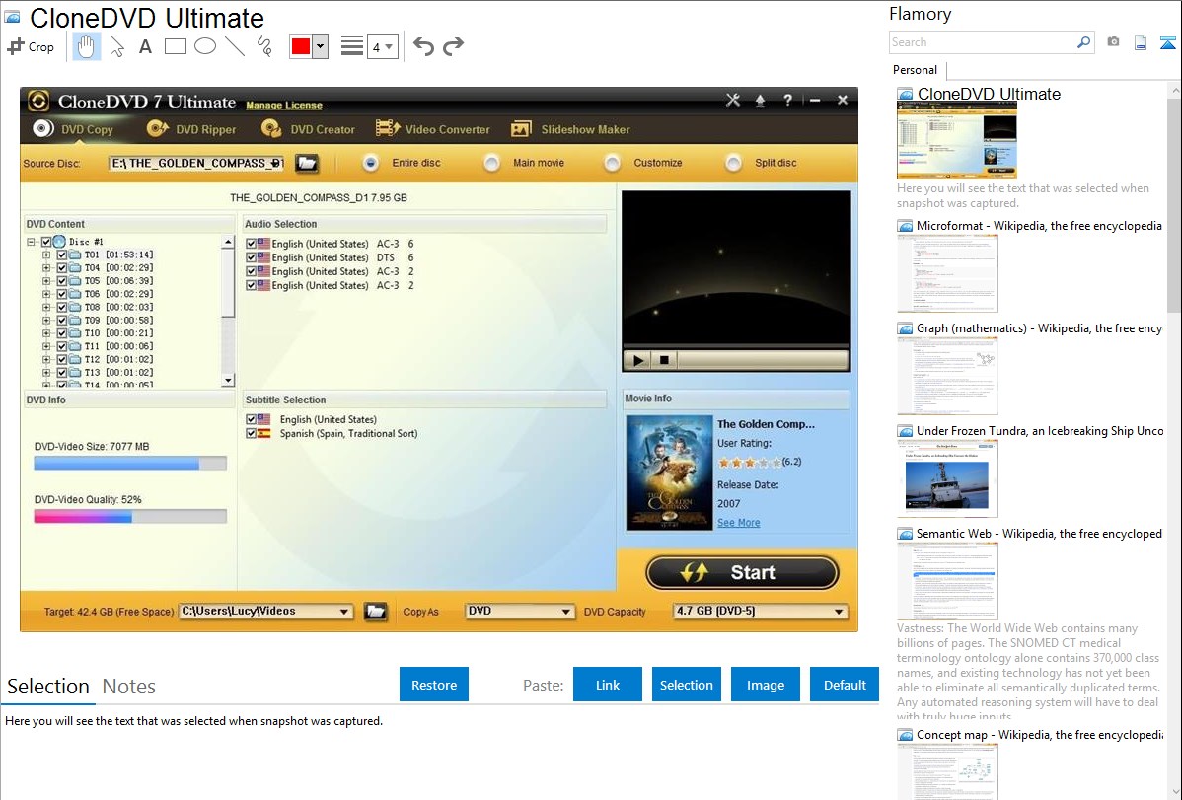Browse target folder icon
Image resolution: width=1182 pixels, height=800 pixels.
click(375, 612)
